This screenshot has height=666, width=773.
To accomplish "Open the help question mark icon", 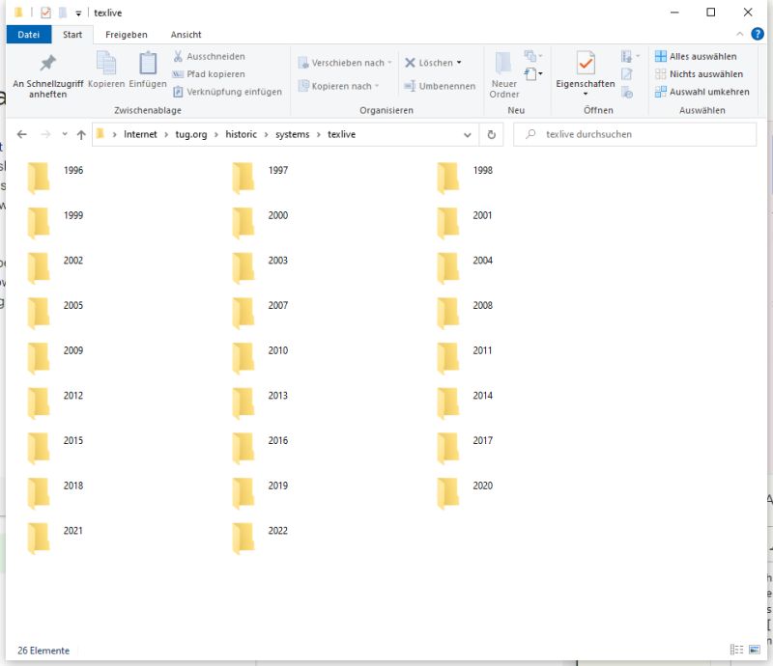I will pos(758,34).
